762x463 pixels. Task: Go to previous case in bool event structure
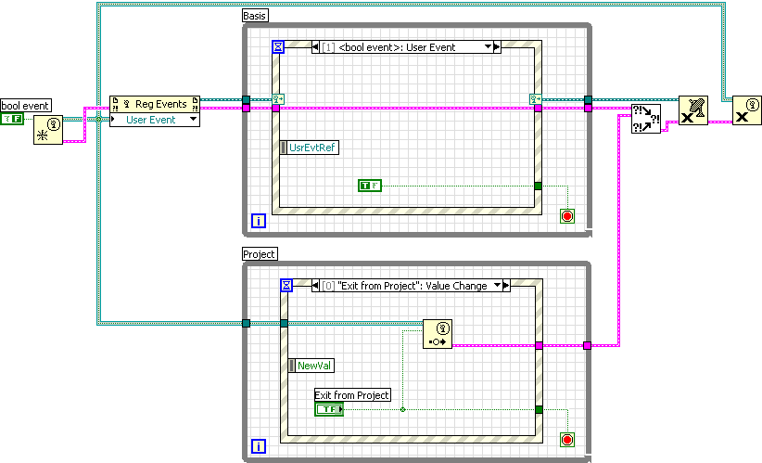pos(315,47)
